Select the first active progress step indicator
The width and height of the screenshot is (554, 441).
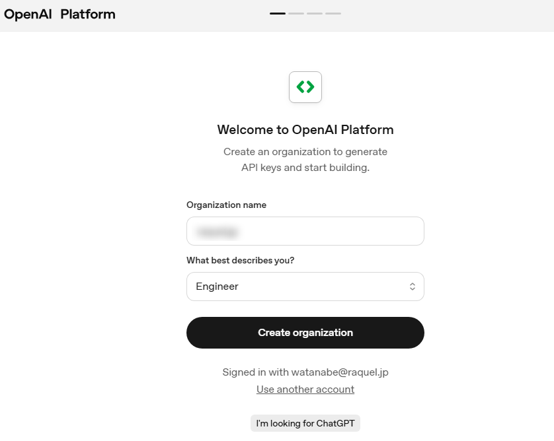coord(278,13)
